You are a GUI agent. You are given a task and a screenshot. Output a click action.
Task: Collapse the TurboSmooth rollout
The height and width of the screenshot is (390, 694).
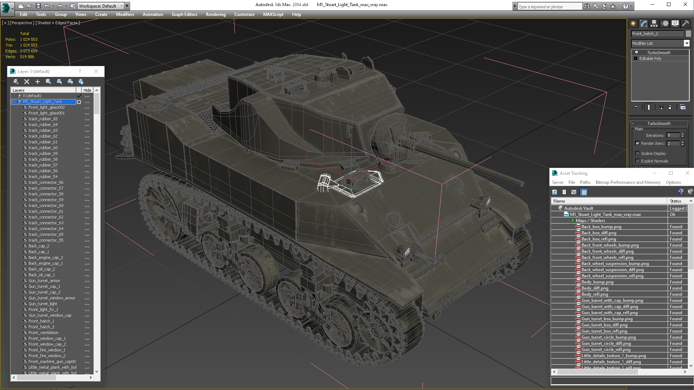click(x=633, y=123)
